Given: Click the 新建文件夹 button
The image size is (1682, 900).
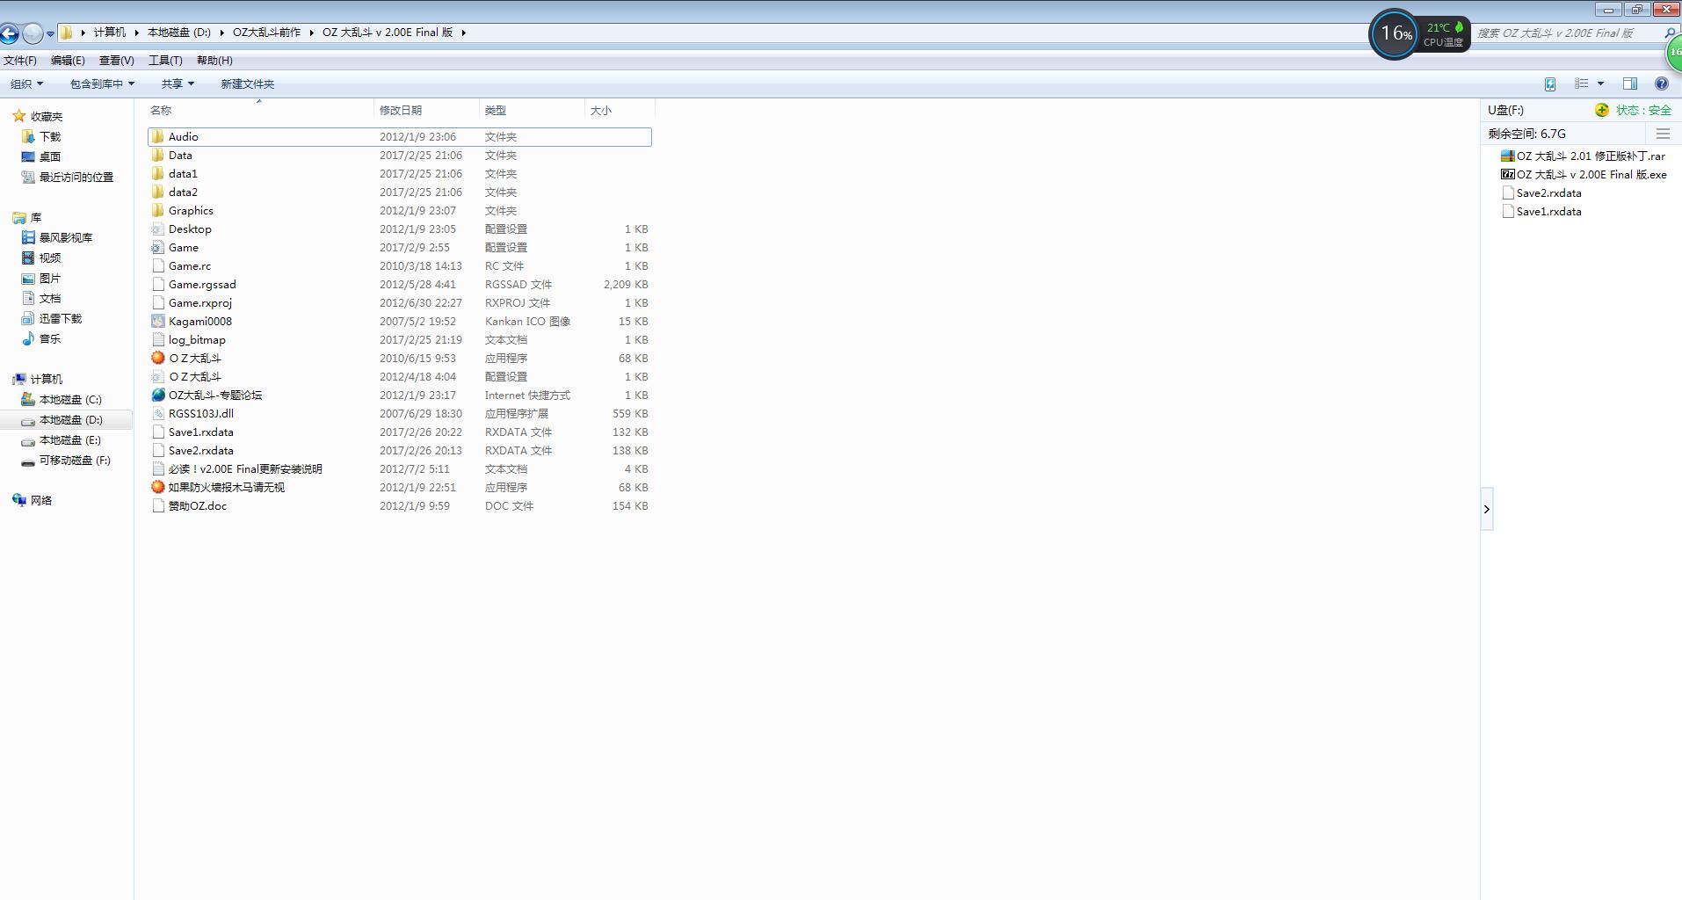Looking at the screenshot, I should pos(247,83).
